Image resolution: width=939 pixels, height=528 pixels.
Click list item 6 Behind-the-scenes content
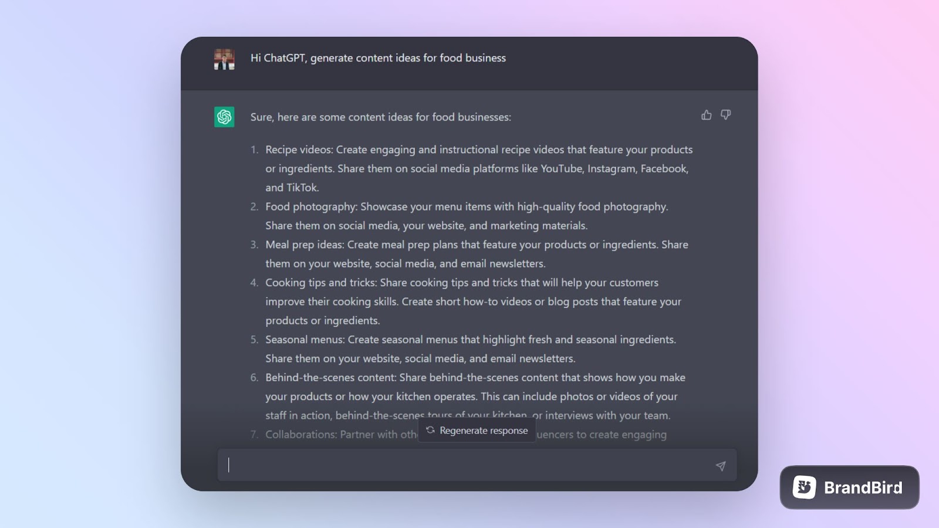click(x=468, y=397)
